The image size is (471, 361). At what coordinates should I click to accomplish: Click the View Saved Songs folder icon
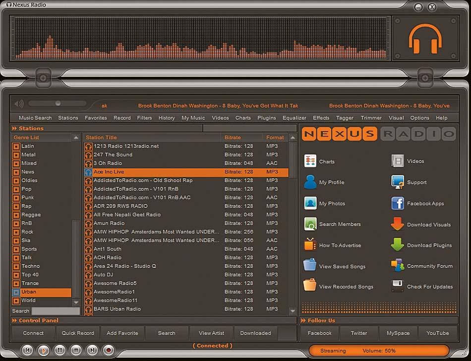click(x=310, y=266)
